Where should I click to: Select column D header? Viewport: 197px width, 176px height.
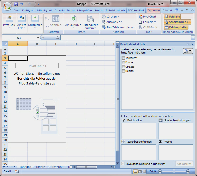click(x=76, y=44)
